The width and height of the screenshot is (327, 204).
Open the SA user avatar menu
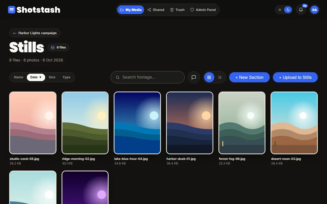[314, 10]
